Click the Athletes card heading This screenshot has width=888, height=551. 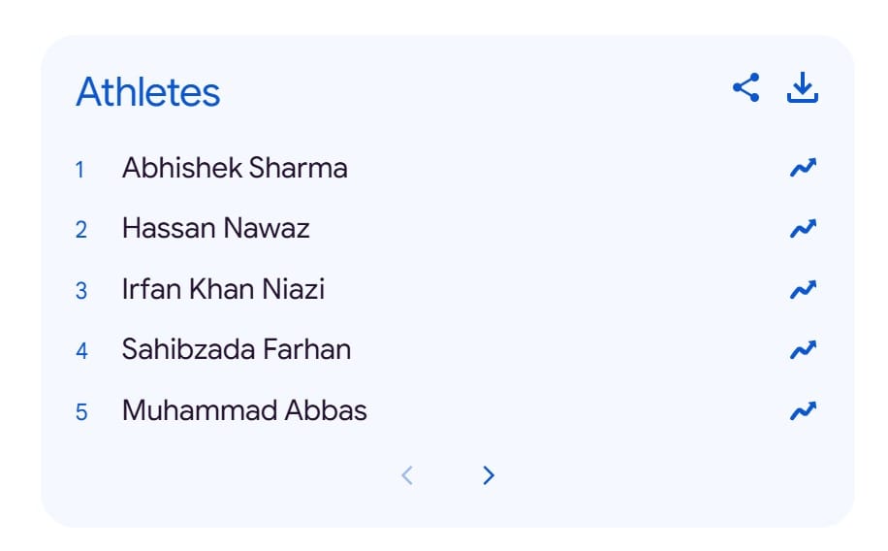[148, 92]
